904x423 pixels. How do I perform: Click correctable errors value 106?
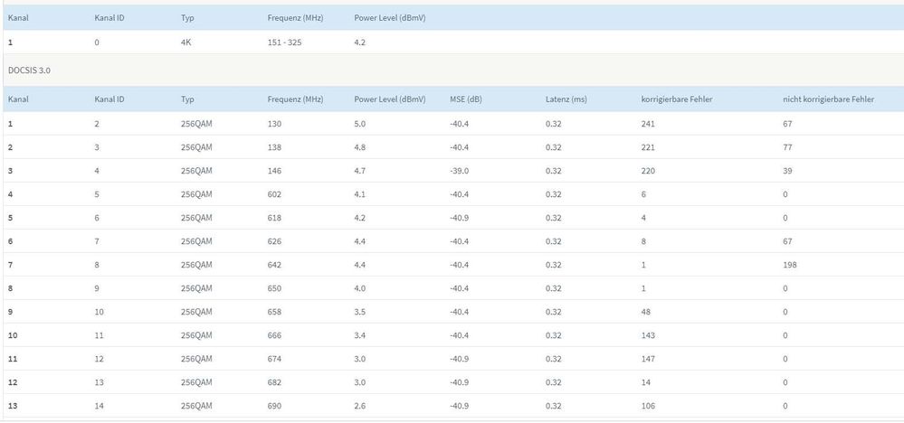click(648, 406)
